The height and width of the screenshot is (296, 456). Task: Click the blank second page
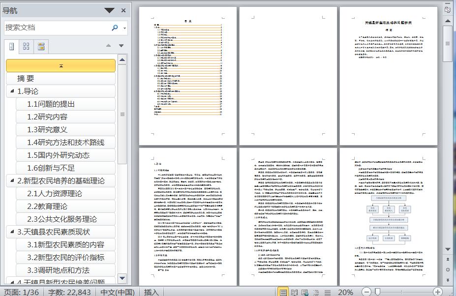(x=288, y=76)
